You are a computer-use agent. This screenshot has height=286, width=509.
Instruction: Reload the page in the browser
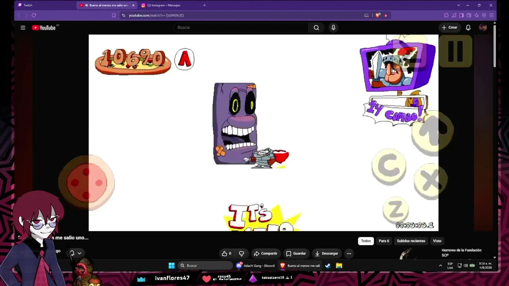point(34,15)
